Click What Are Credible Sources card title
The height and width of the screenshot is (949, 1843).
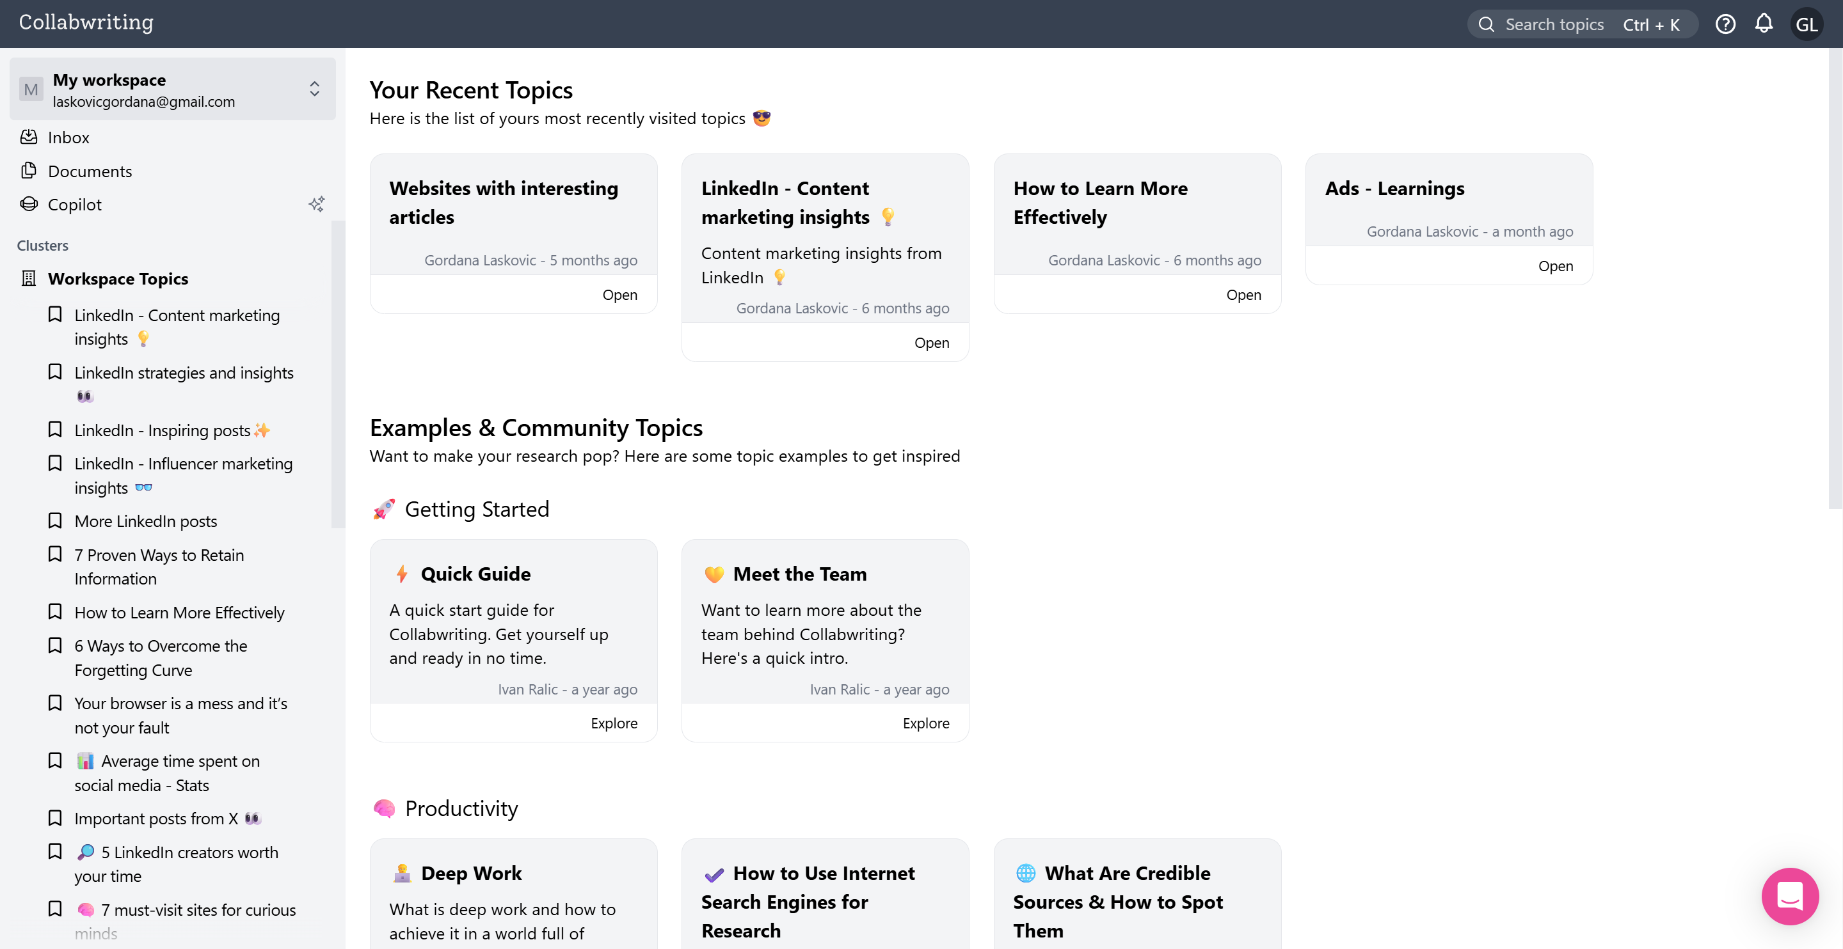click(1118, 902)
